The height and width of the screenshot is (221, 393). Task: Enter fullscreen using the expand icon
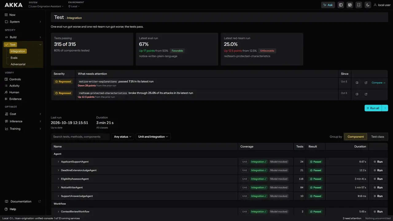point(359,5)
